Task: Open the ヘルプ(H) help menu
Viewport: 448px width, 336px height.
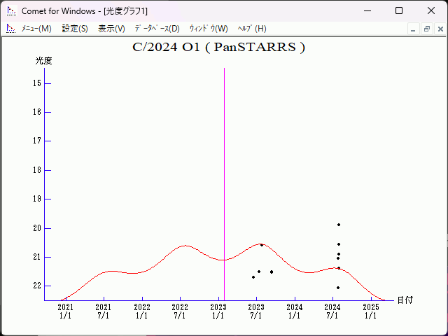Action: point(252,29)
